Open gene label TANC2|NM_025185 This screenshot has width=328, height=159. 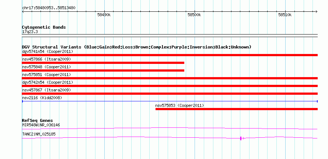39,134
